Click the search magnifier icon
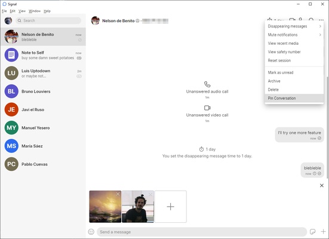The width and height of the screenshot is (329, 239). pos(20,20)
